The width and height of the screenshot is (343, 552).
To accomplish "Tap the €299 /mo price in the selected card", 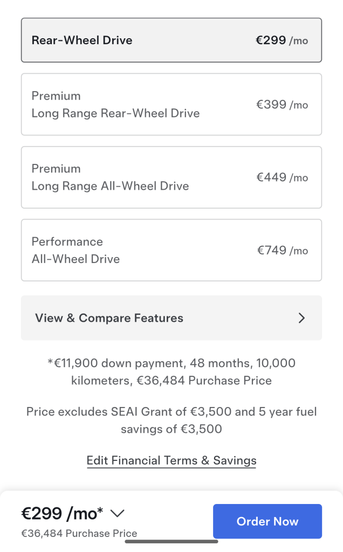I will (x=282, y=40).
